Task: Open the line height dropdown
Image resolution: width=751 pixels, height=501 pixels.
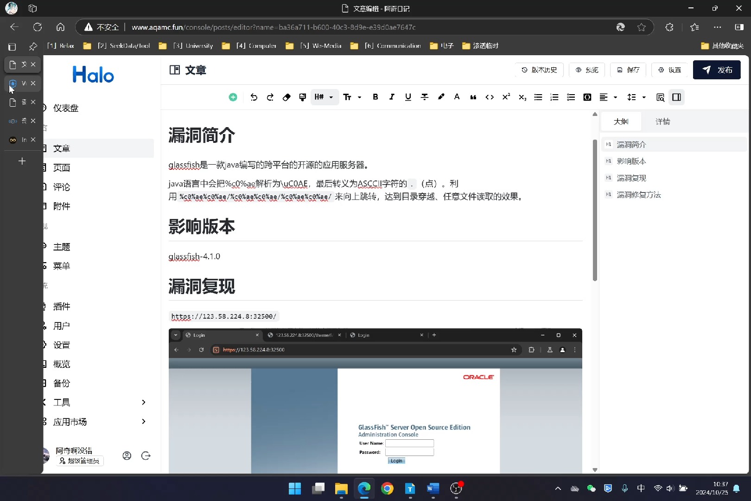Action: click(x=636, y=97)
